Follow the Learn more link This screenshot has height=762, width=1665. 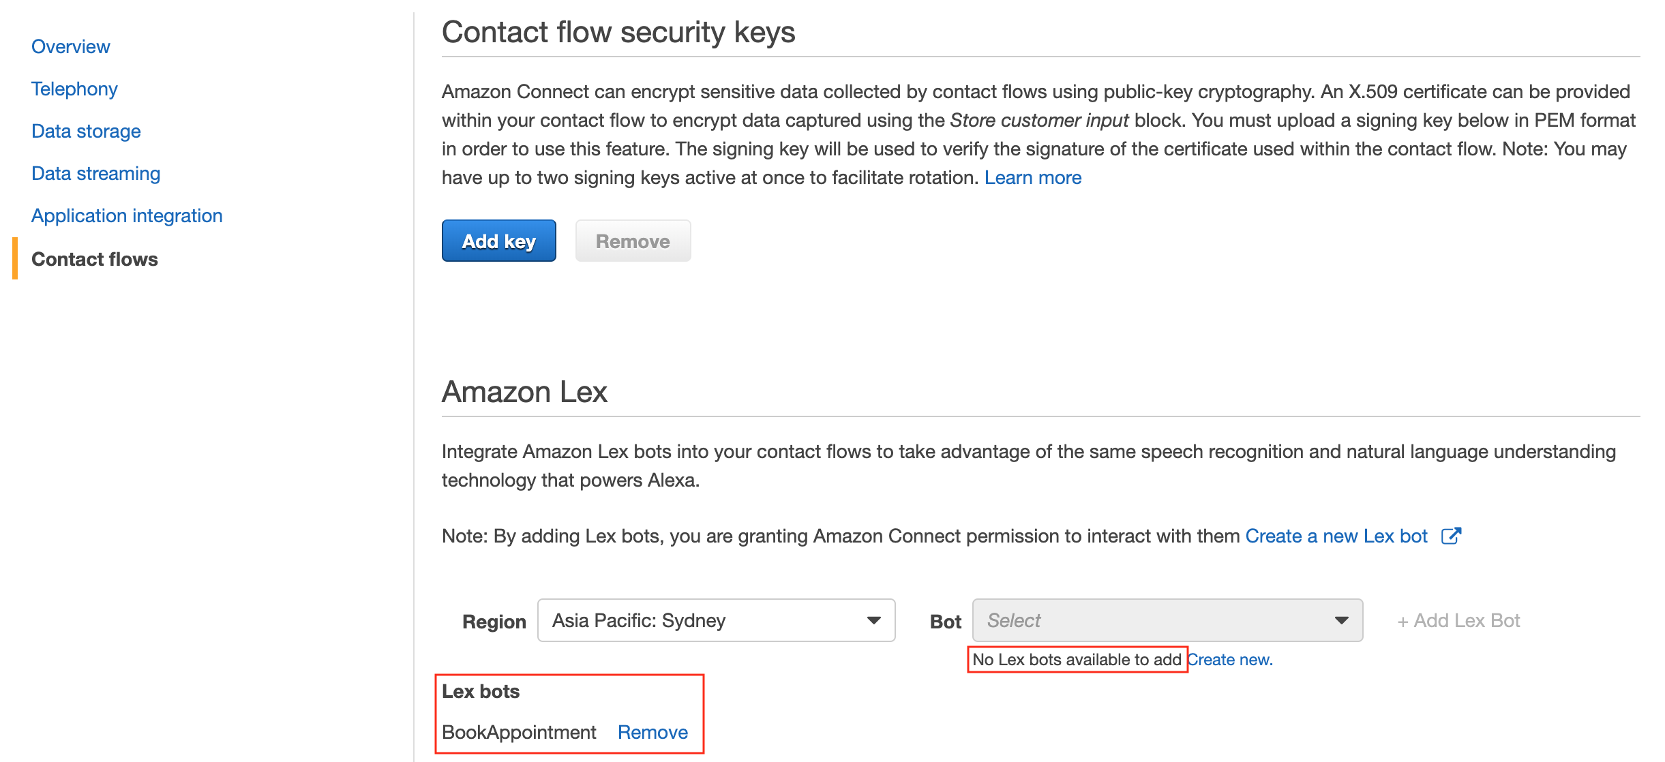click(1032, 177)
